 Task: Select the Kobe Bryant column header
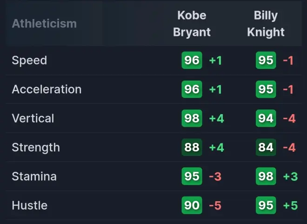click(192, 23)
